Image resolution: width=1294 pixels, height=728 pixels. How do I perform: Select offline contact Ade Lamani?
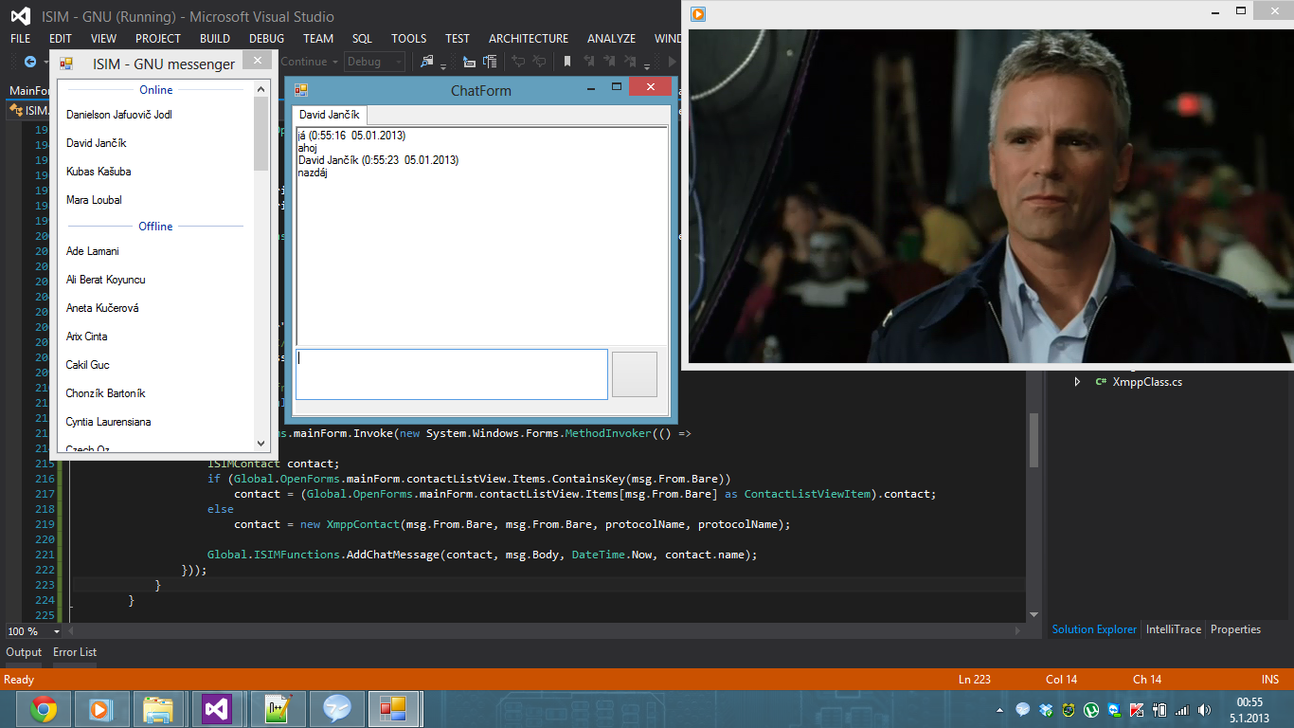point(92,251)
